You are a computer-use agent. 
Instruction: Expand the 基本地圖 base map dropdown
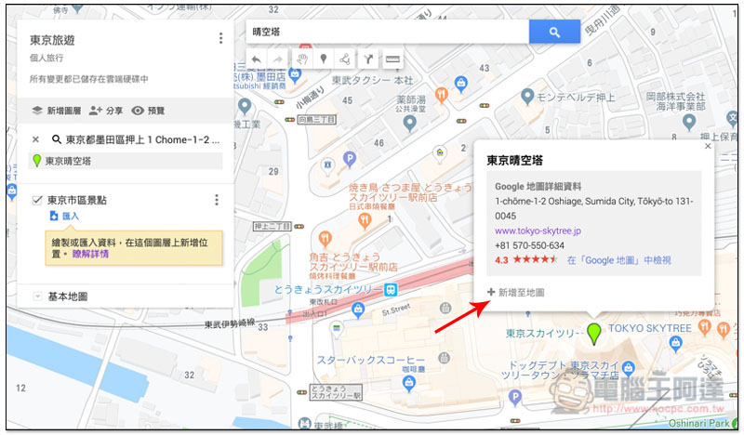tap(37, 297)
